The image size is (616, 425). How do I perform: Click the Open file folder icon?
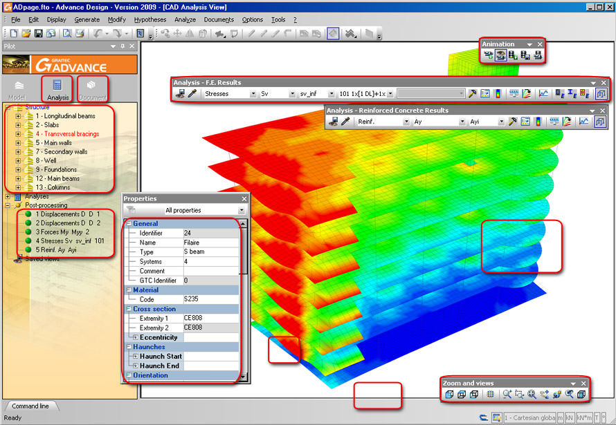(x=26, y=34)
